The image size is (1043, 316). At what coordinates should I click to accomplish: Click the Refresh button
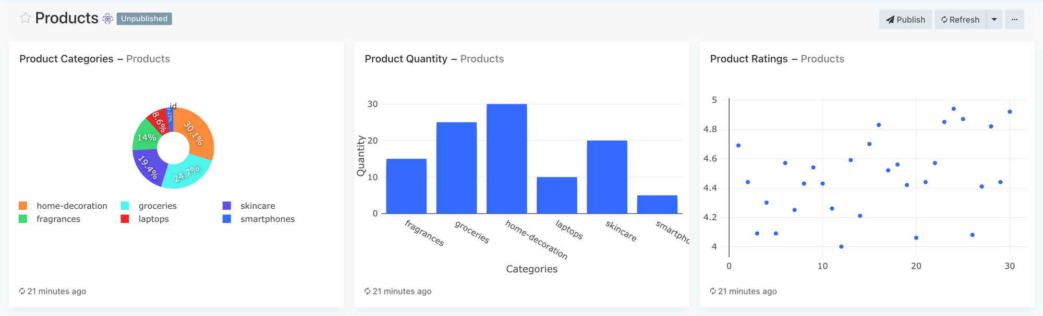coord(960,19)
